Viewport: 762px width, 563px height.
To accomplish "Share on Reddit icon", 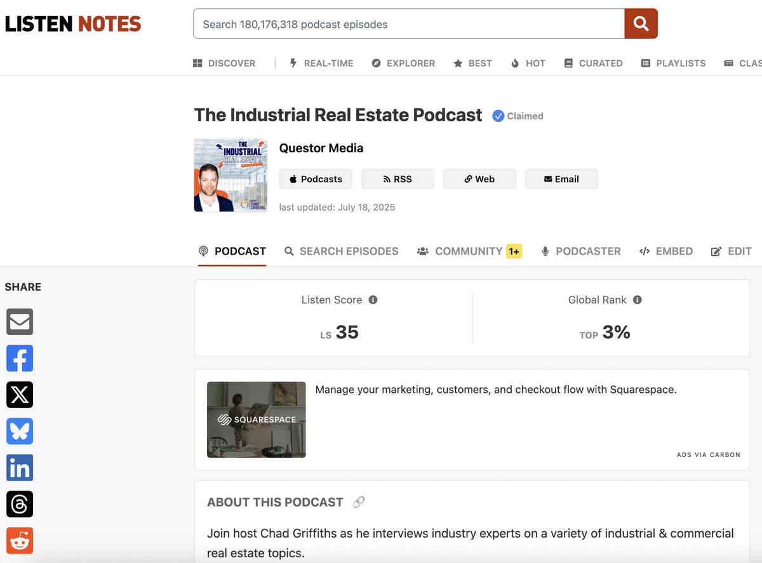I will pyautogui.click(x=20, y=541).
